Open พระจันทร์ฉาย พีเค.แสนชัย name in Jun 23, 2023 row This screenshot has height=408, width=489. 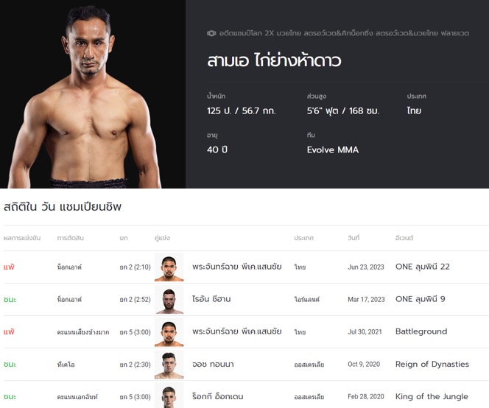pyautogui.click(x=236, y=267)
